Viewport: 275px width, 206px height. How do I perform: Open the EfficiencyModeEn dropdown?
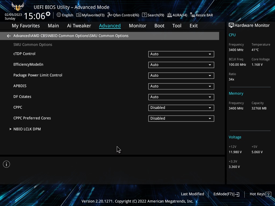[x=181, y=65]
